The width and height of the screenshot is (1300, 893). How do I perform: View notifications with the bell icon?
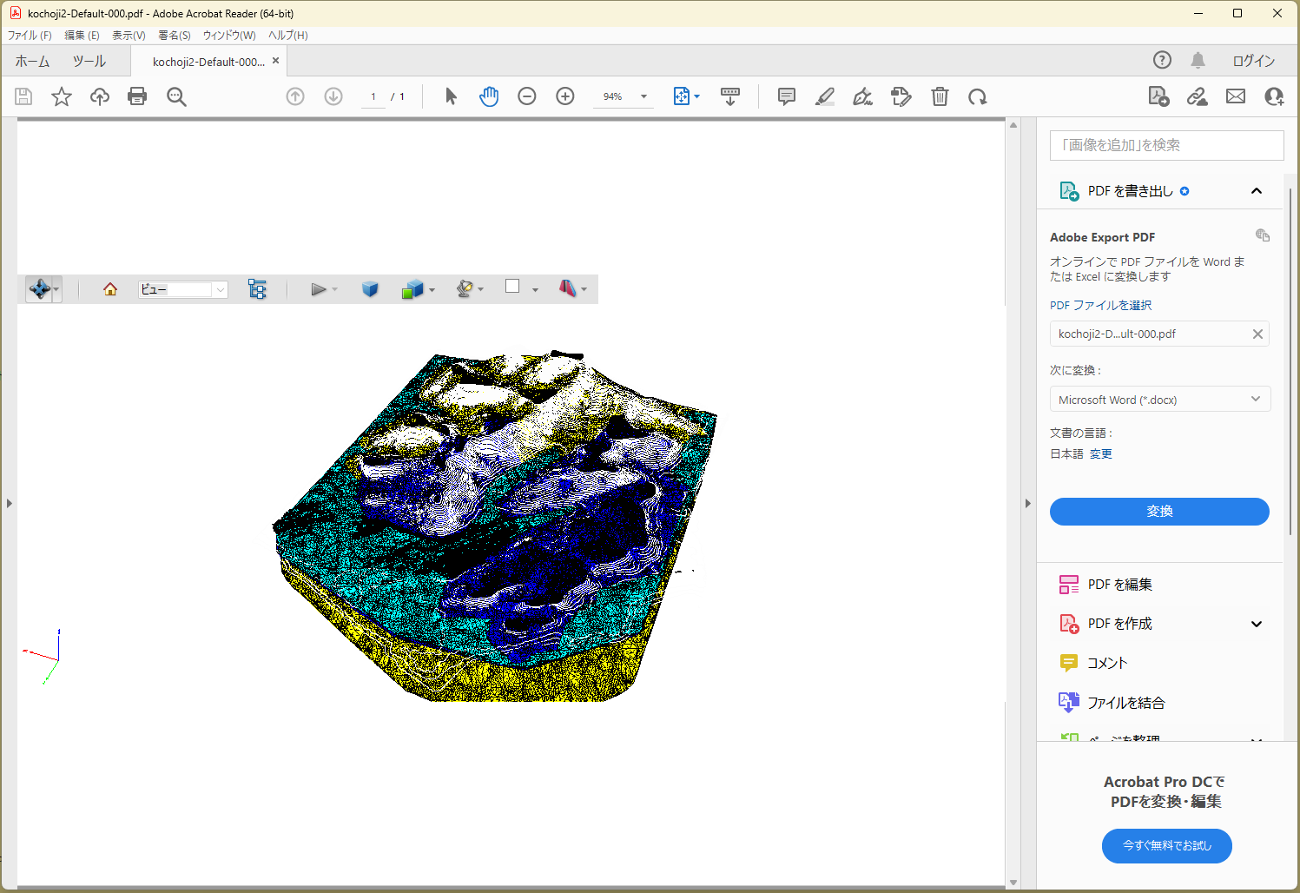(x=1198, y=60)
